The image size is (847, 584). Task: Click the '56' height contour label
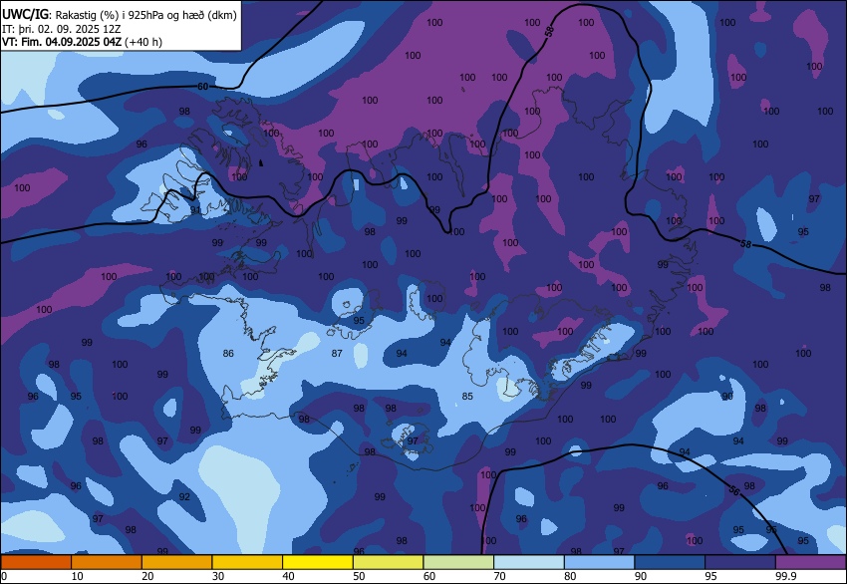click(x=734, y=490)
